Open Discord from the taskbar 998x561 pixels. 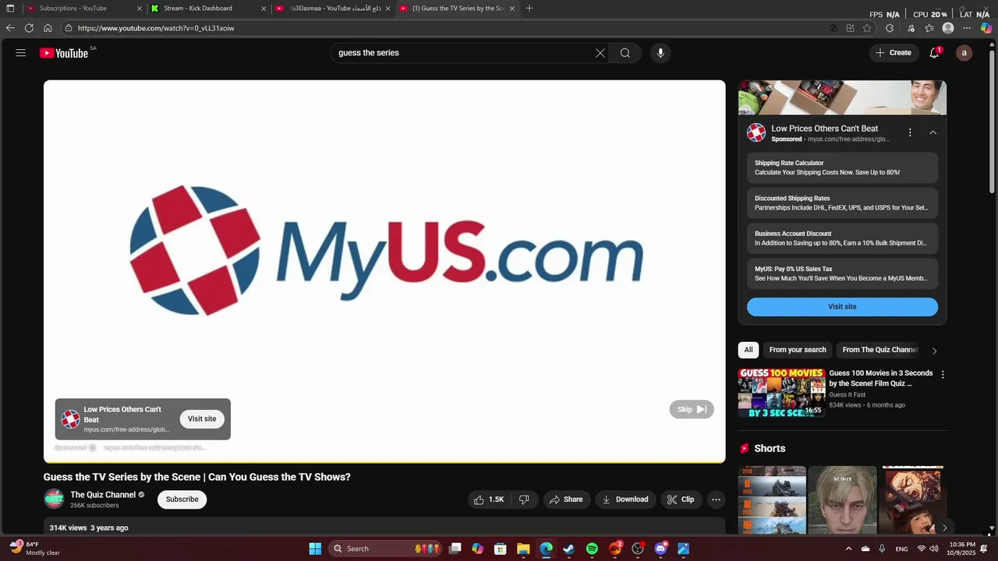tap(660, 549)
